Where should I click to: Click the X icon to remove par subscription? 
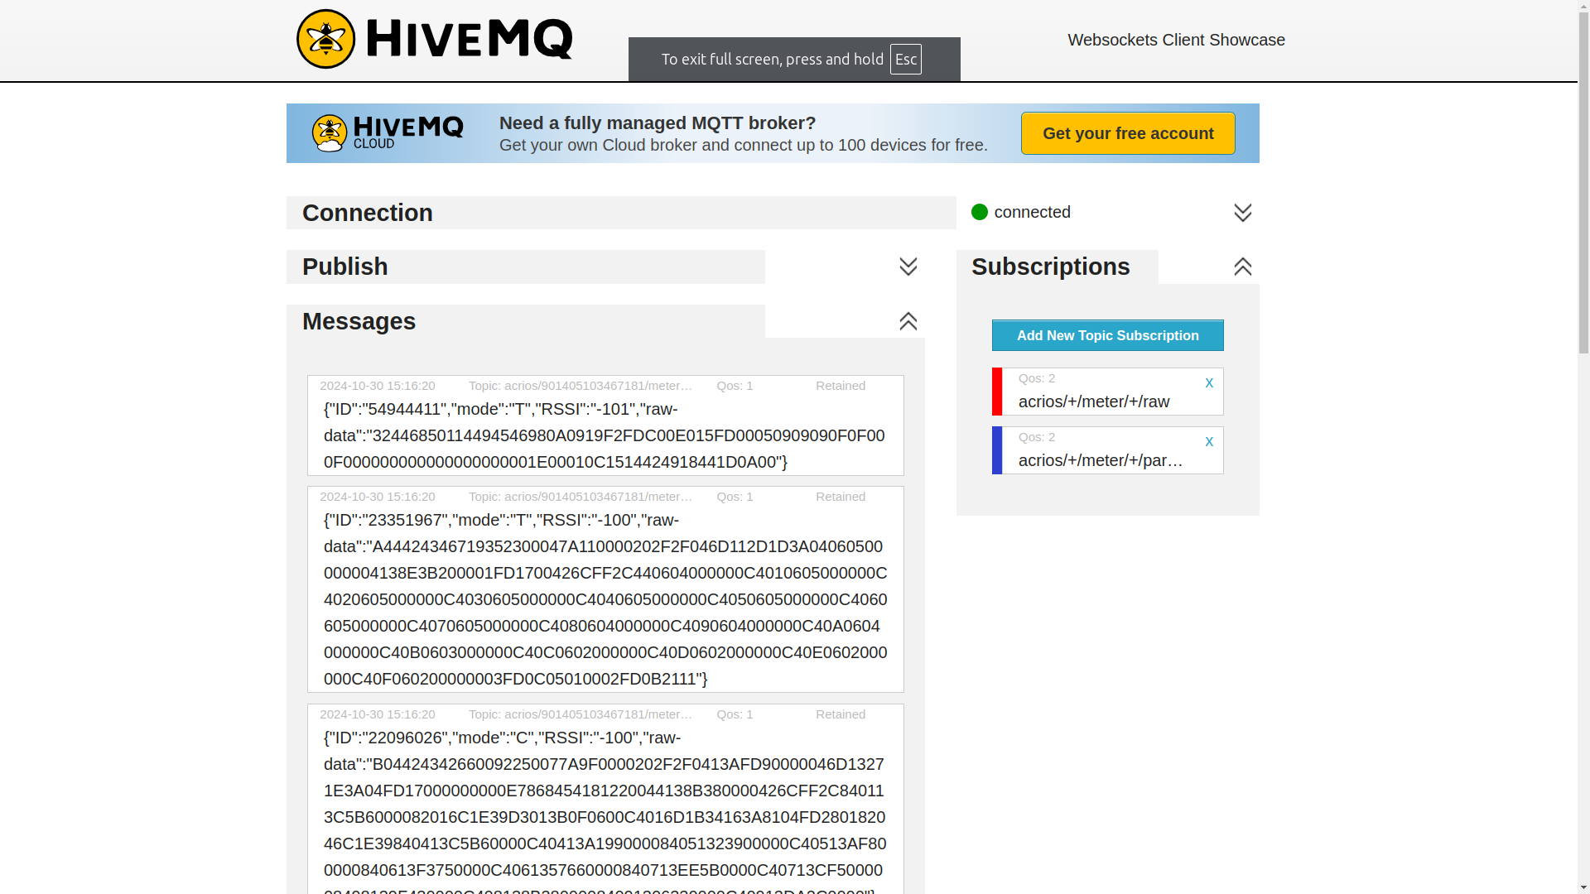(1209, 442)
